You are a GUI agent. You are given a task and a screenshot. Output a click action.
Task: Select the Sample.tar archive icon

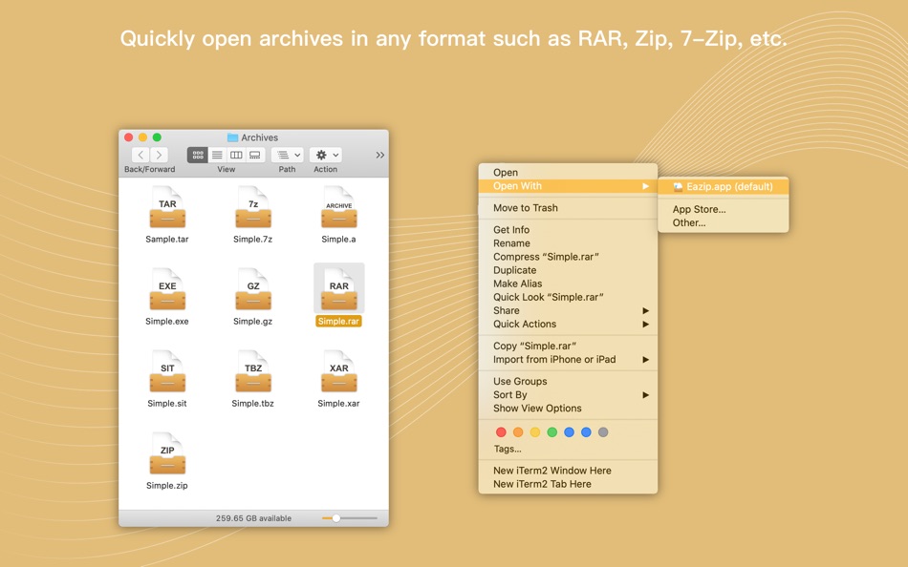pos(167,207)
